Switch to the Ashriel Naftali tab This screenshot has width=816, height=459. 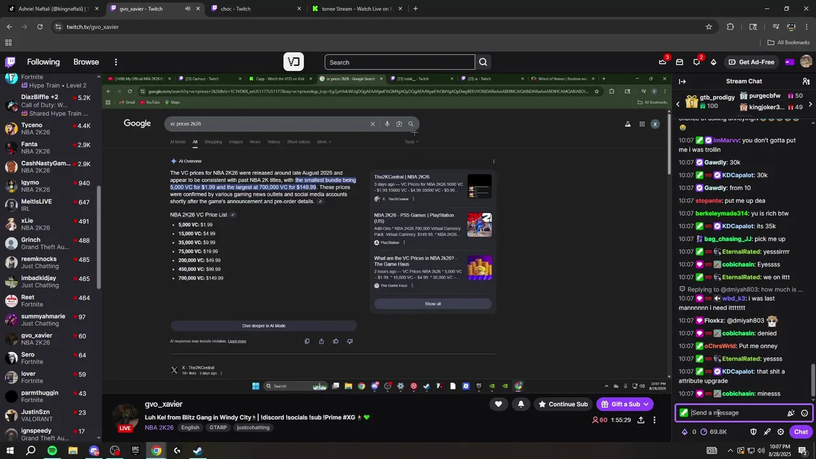52,8
